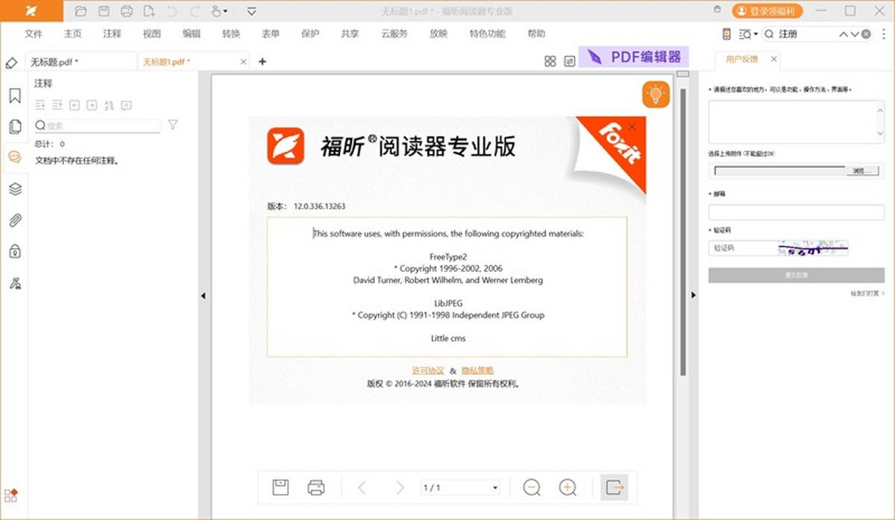Screen dimensions: 895x520
Task: Click the grid icon at sidebar bottom
Action: click(11, 495)
